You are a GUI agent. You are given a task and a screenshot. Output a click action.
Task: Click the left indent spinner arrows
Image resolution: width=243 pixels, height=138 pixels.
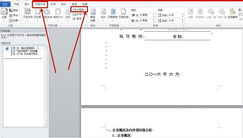click(154, 15)
